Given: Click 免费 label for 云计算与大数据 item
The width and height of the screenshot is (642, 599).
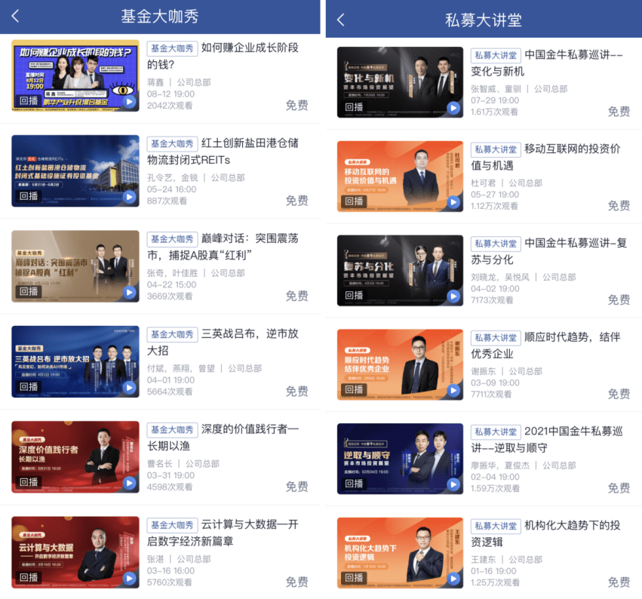Looking at the screenshot, I should 296,582.
